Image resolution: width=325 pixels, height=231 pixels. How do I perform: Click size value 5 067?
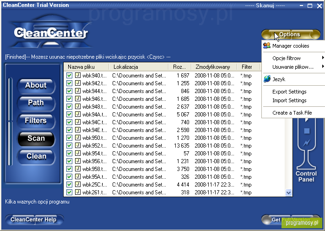point(183,115)
